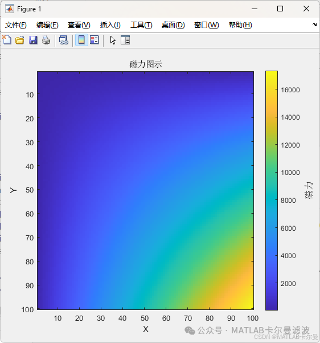Viewport: 320px width, 343px height.
Task: Click colorbar tick label 12000
Action: pyautogui.click(x=290, y=145)
